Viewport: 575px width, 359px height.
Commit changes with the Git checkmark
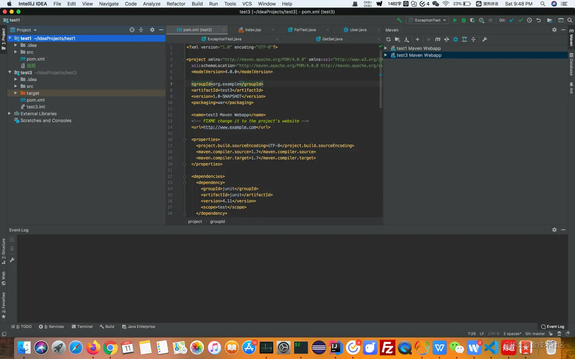(520, 20)
